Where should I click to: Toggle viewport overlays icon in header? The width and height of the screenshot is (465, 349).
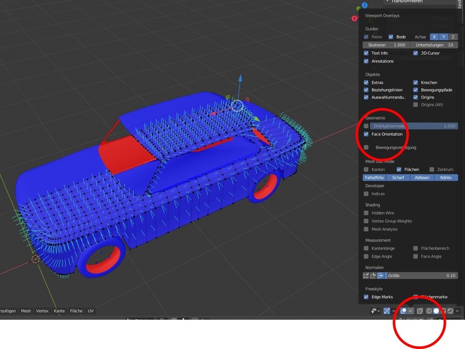click(x=404, y=311)
